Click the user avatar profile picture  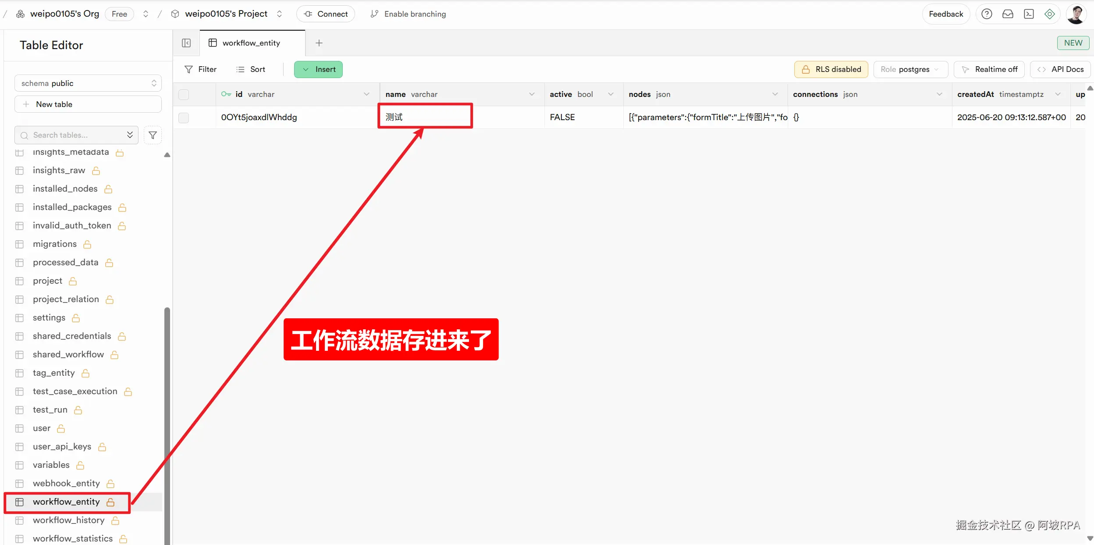(x=1076, y=14)
